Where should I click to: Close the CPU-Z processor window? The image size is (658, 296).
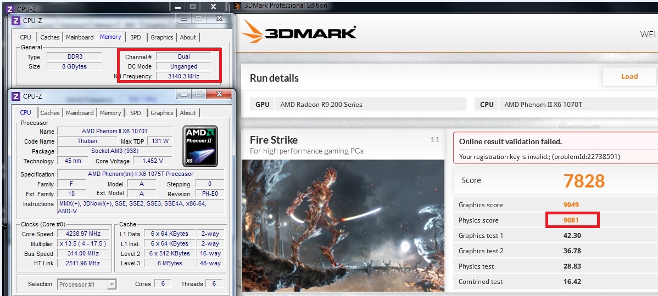[x=219, y=94]
